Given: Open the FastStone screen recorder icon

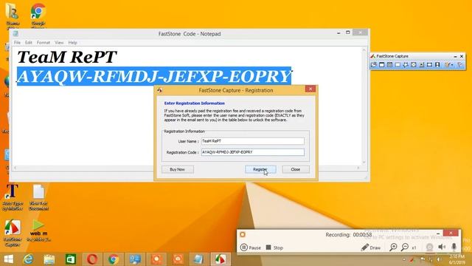Looking at the screenshot, I should tap(437, 64).
